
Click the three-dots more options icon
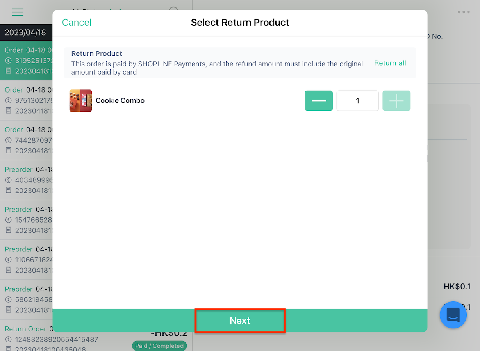464,12
